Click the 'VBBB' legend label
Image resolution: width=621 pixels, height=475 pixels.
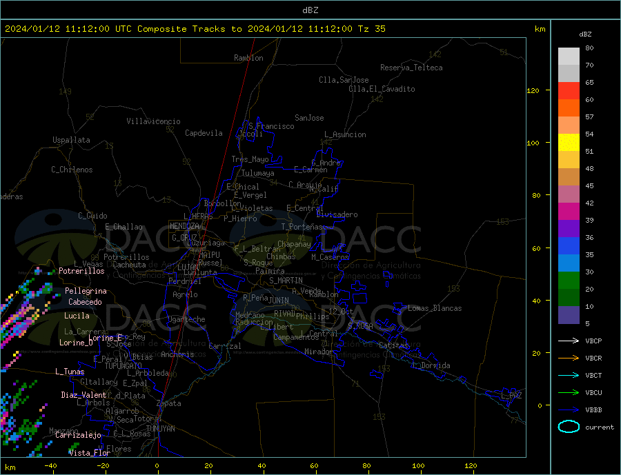(593, 410)
